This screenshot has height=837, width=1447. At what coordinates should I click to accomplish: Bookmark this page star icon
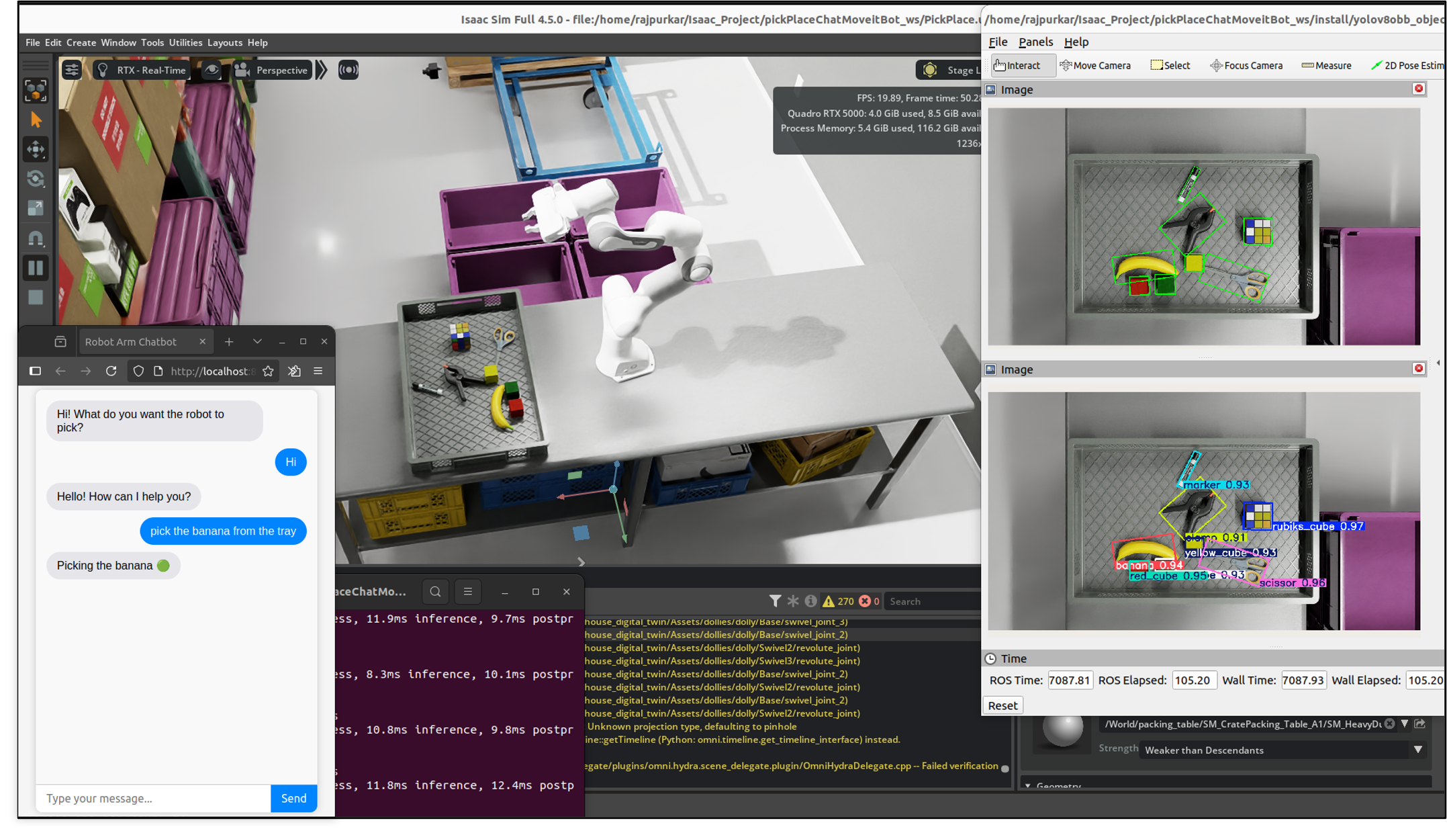tap(268, 371)
